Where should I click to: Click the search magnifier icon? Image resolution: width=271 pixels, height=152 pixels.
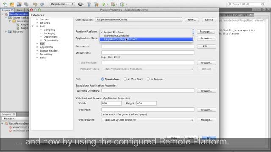[230, 4]
